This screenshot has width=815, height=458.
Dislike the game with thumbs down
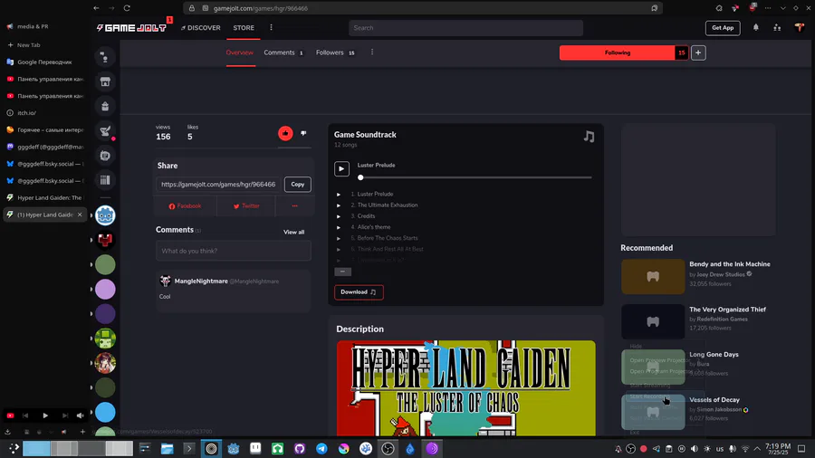[303, 133]
